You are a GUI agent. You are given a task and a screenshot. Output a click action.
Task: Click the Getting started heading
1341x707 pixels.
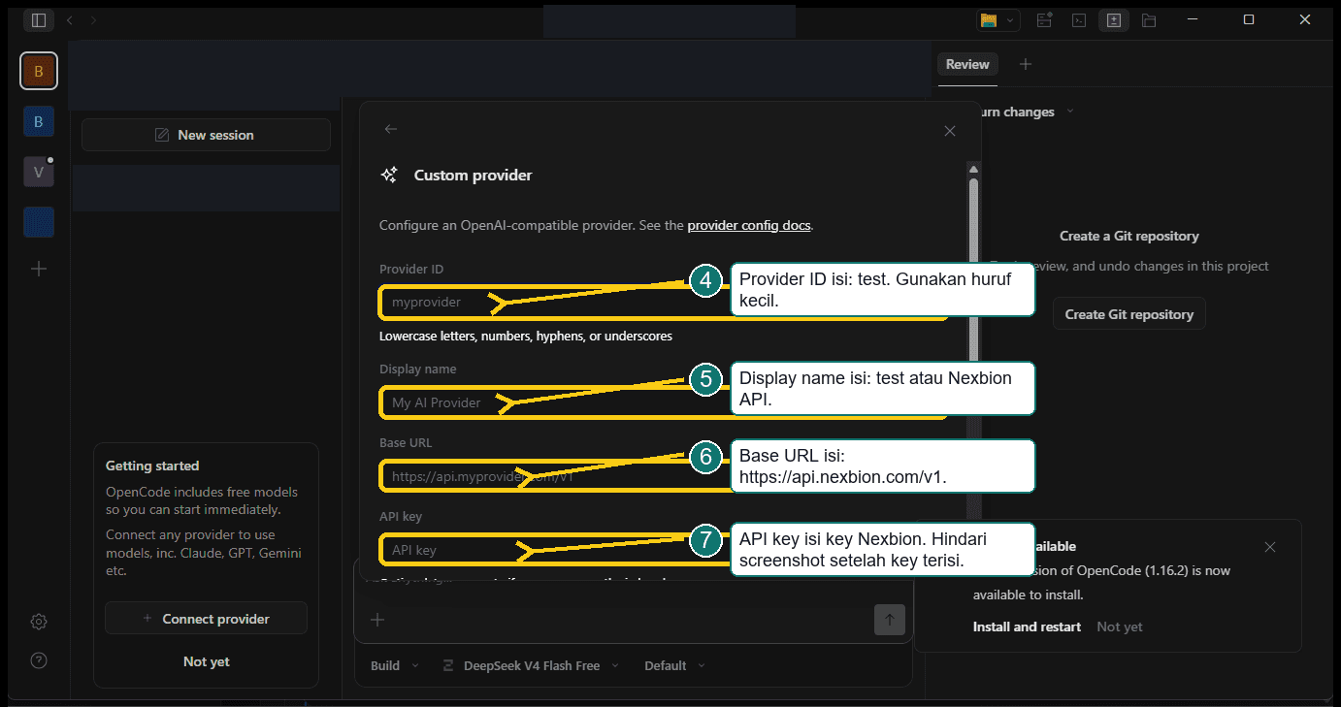(x=152, y=466)
